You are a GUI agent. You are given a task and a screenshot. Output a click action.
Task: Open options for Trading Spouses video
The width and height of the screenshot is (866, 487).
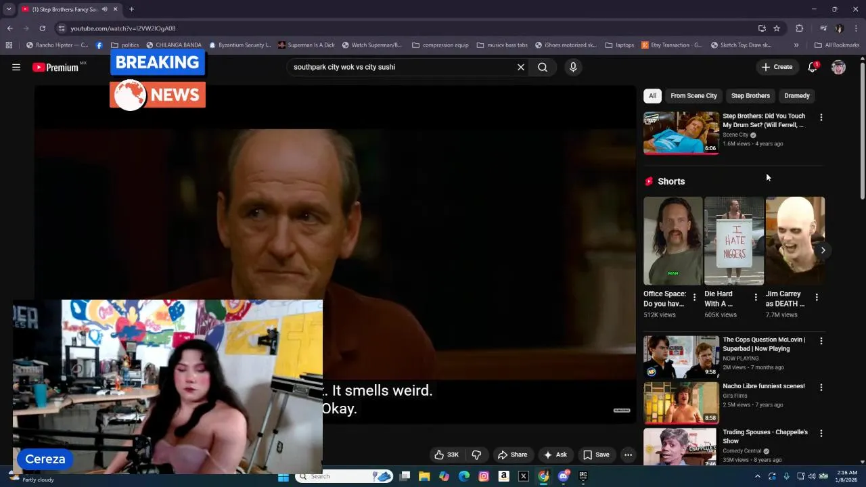821,433
